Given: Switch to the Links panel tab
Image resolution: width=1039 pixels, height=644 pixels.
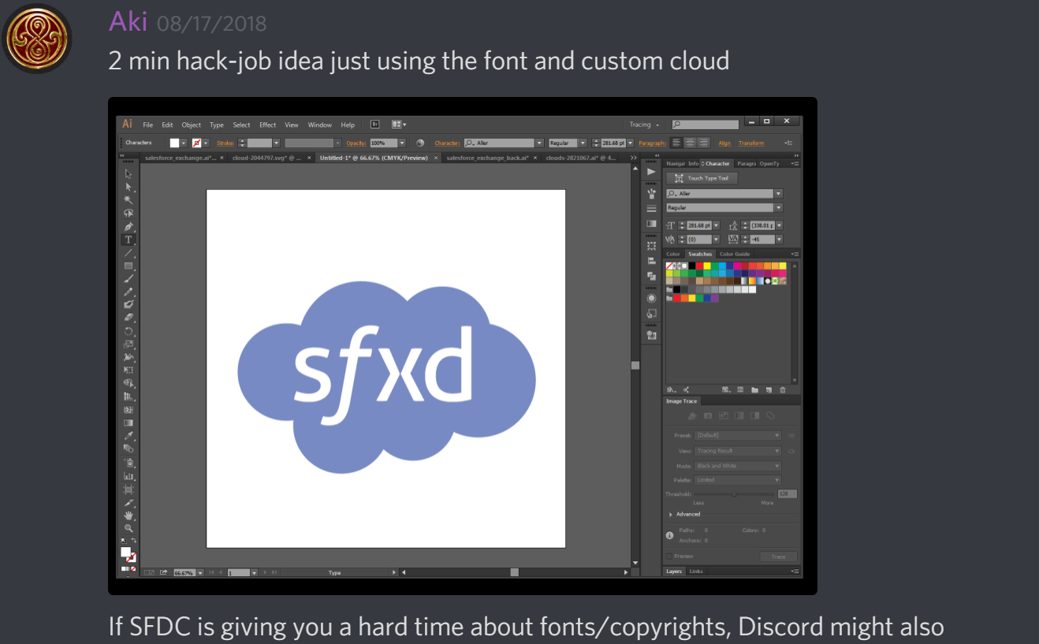Looking at the screenshot, I should [x=696, y=571].
